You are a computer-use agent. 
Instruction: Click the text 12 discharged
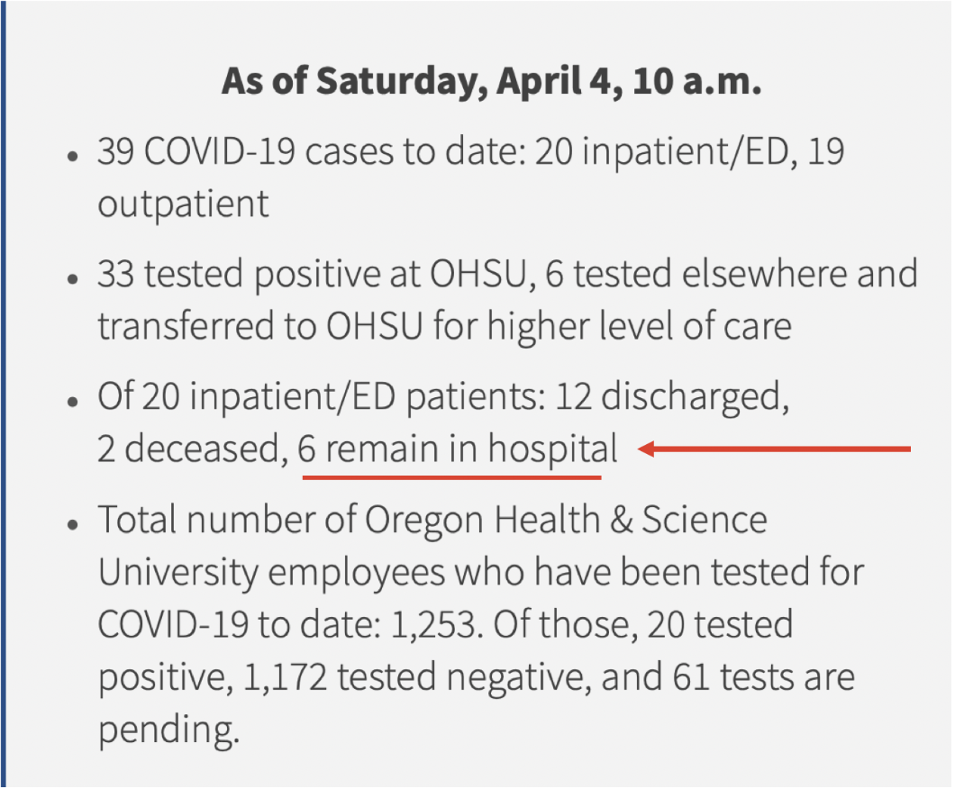coord(672,396)
